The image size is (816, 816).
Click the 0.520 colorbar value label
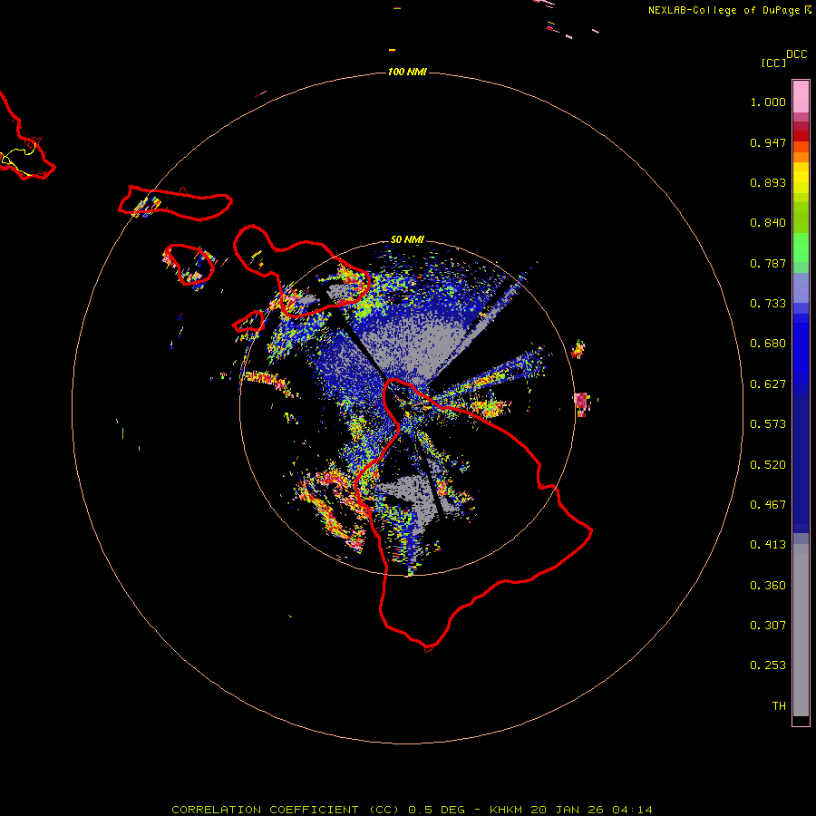[768, 465]
